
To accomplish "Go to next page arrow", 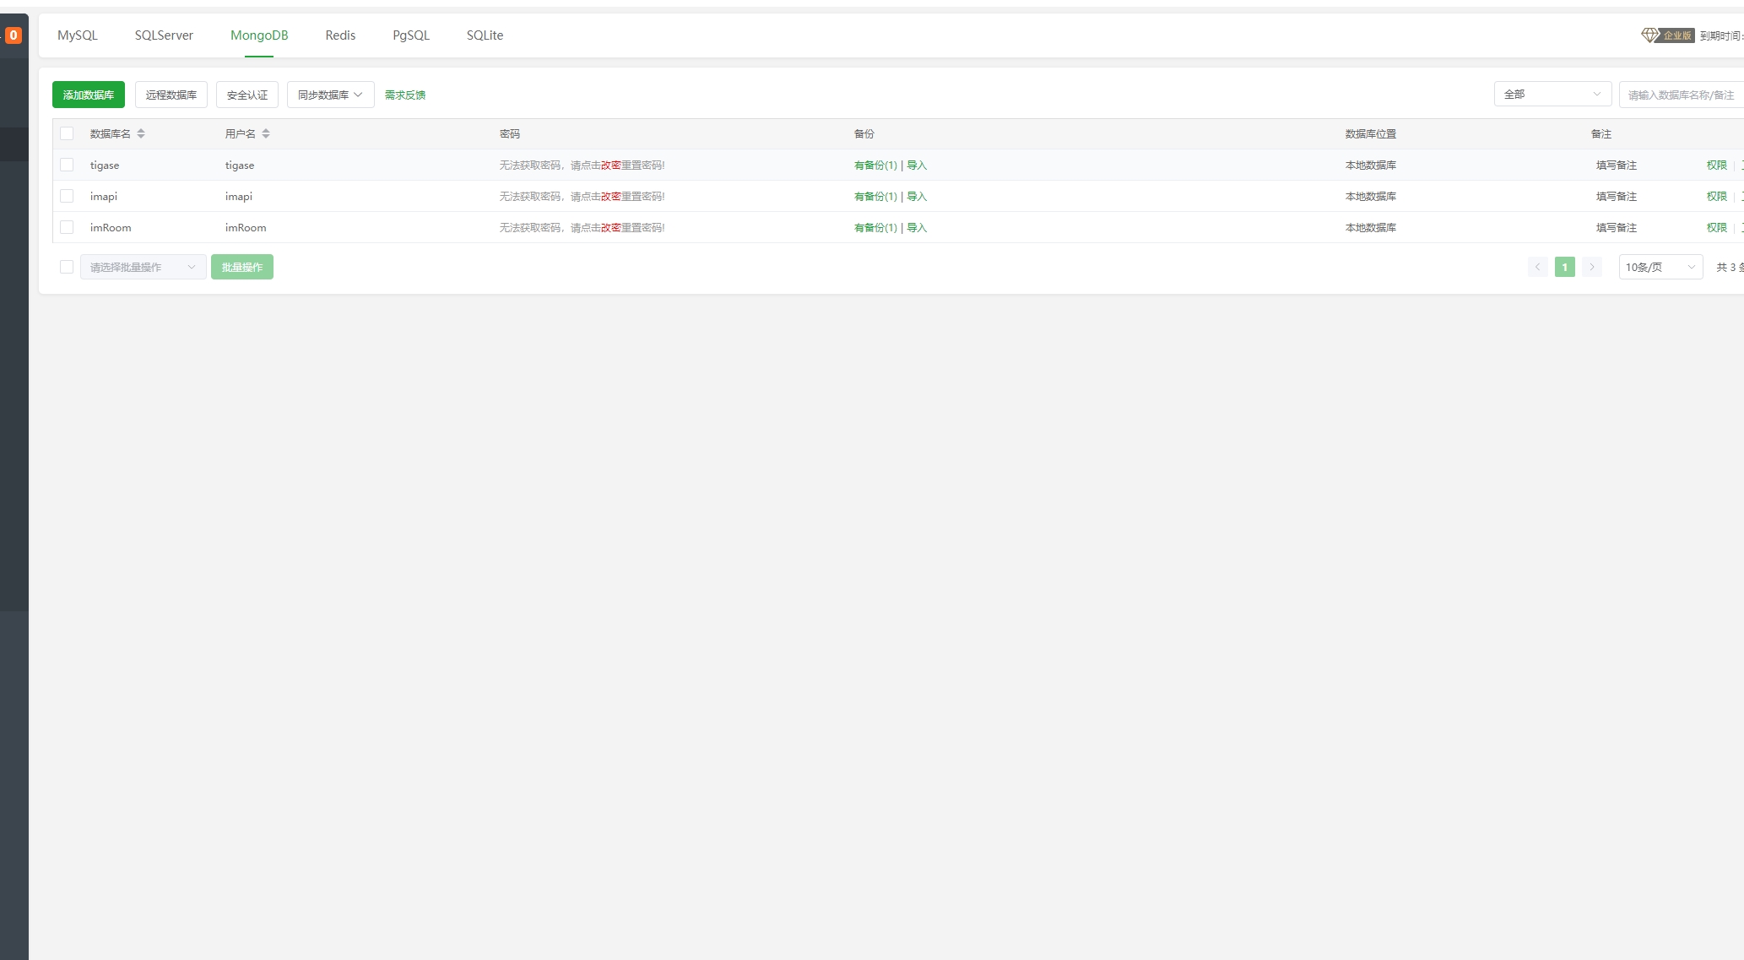I will (1592, 267).
